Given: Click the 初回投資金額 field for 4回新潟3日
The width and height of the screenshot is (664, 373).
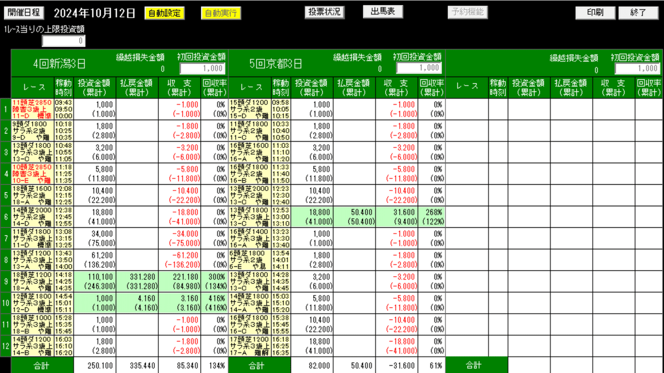Looking at the screenshot, I should point(202,68).
